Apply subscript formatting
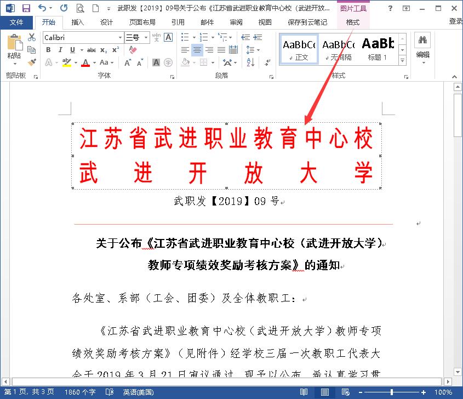Screen dimensions: 463x399 [x=102, y=50]
